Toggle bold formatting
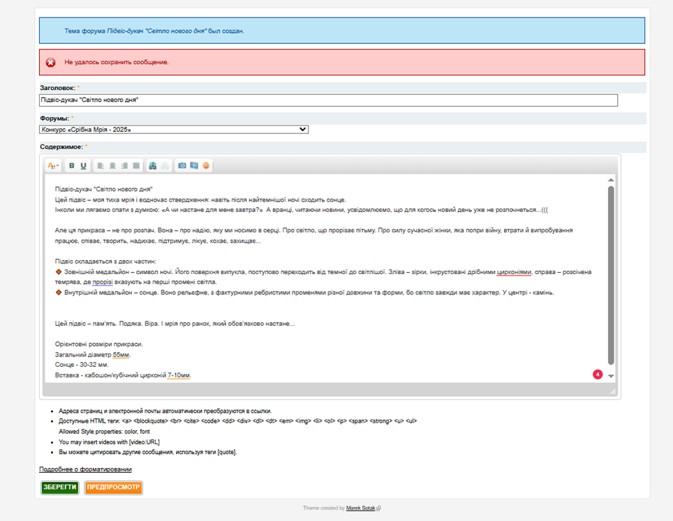 pos(71,166)
